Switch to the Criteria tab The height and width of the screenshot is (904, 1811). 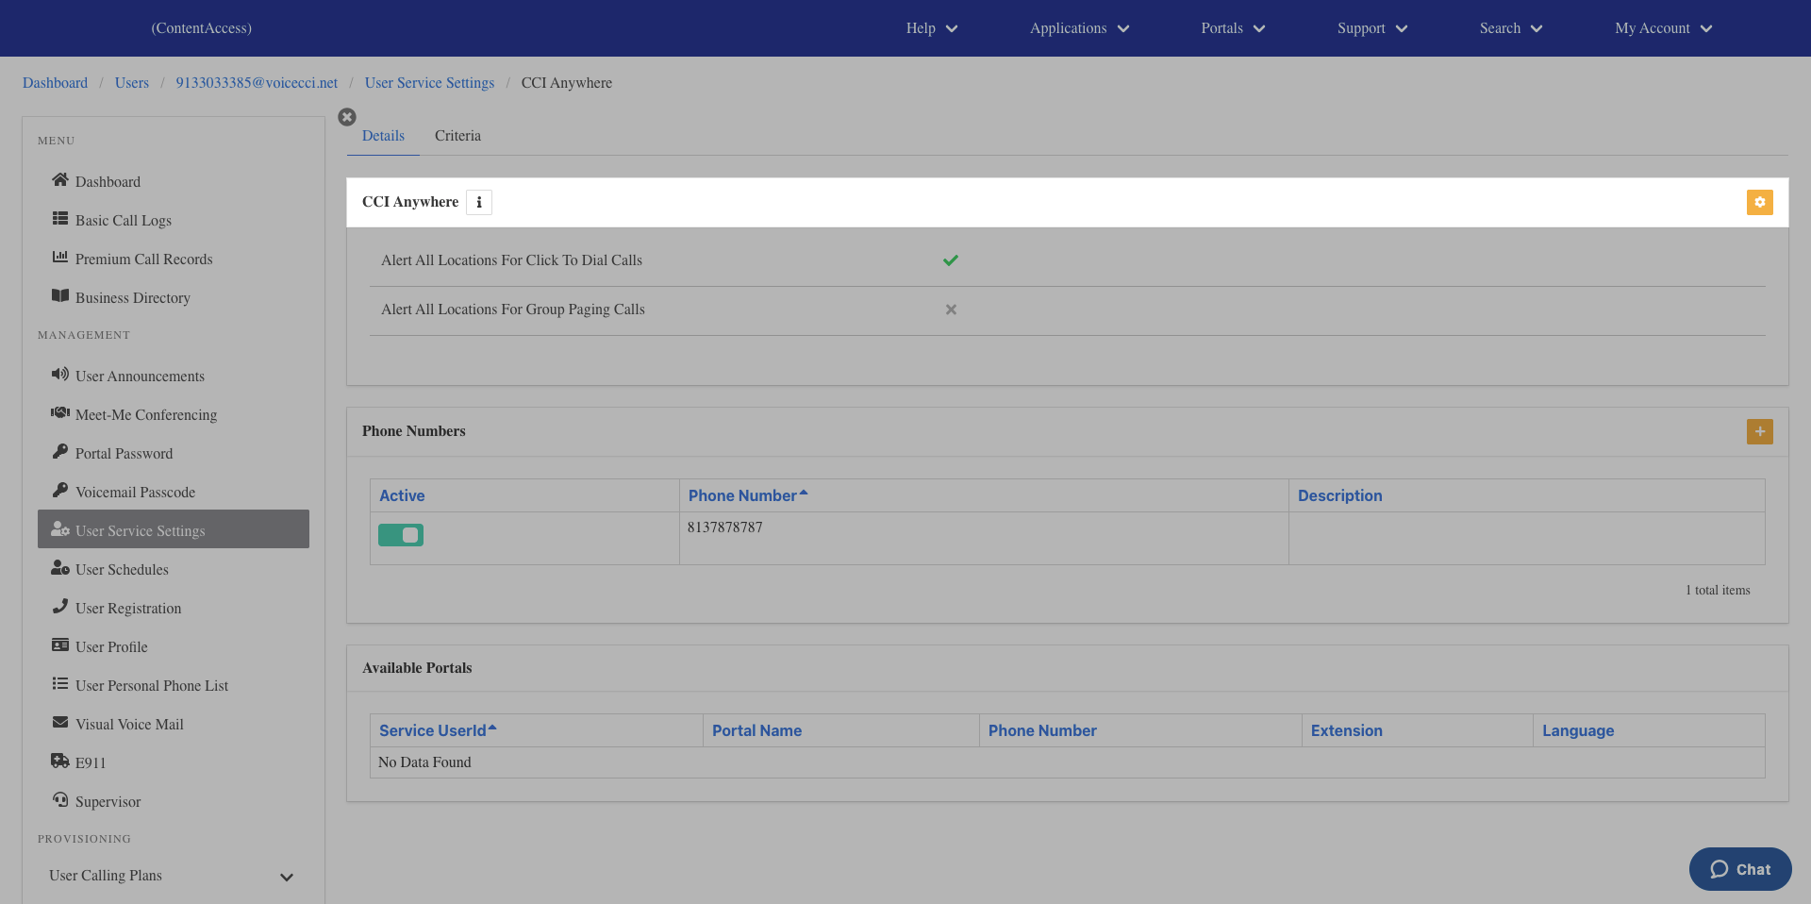(457, 136)
